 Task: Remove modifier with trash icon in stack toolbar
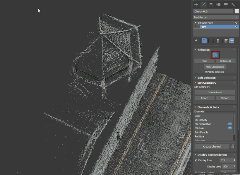[x=218, y=41]
